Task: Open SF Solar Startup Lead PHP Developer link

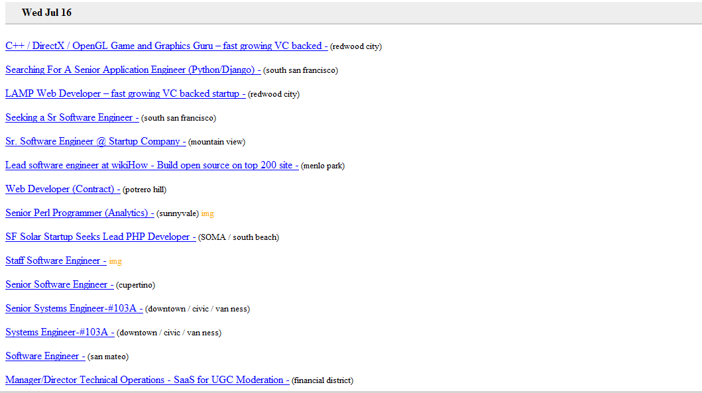Action: (x=101, y=237)
